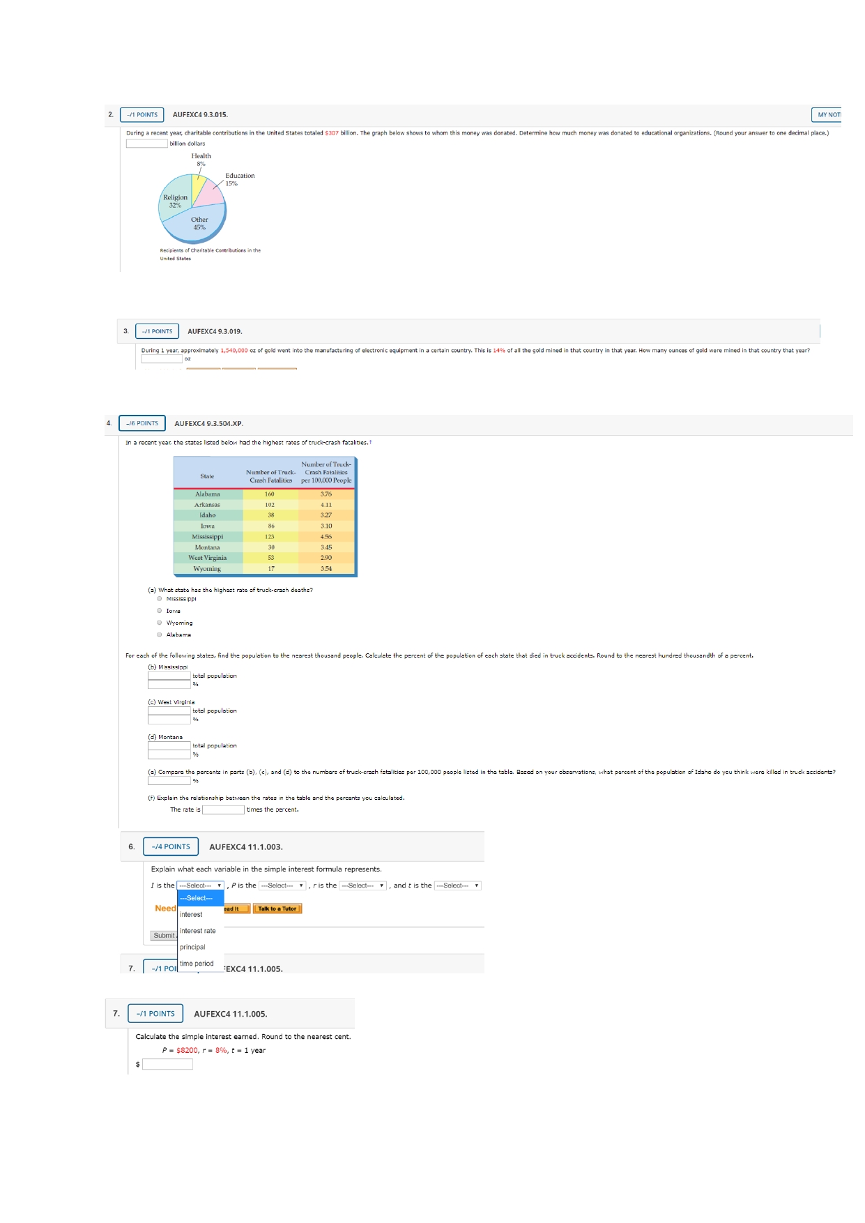Screen dimensions: 865x1223
Task: Focus the 'The rate is' times field
Action: pos(223,810)
